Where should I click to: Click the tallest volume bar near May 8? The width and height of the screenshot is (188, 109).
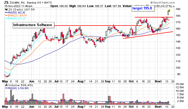(11, 97)
